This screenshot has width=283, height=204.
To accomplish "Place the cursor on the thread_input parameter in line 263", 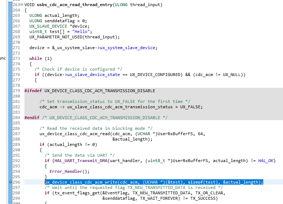I will 145,5.
